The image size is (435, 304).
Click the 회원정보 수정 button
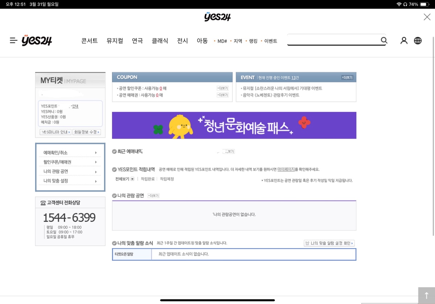pyautogui.click(x=87, y=132)
